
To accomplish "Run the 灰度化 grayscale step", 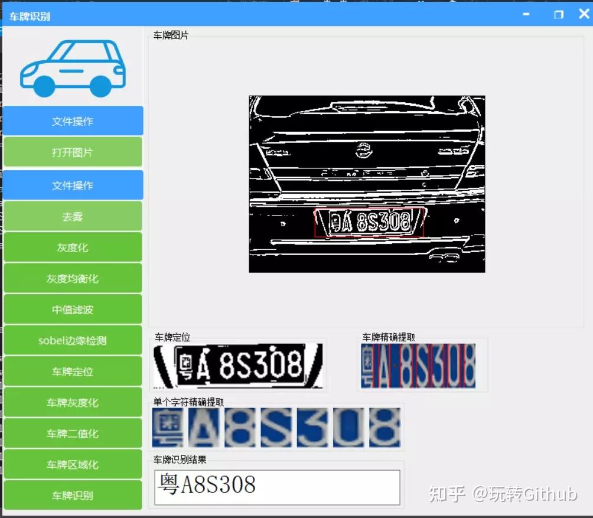I will click(73, 247).
